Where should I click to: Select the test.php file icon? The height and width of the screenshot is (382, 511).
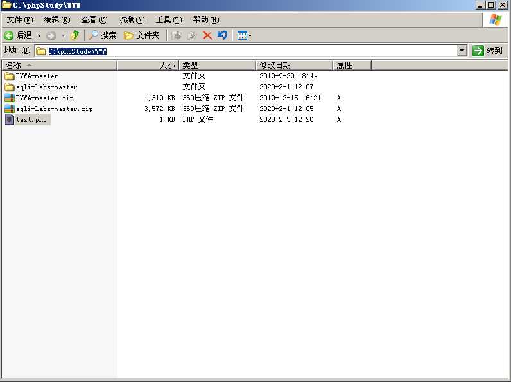(x=10, y=119)
